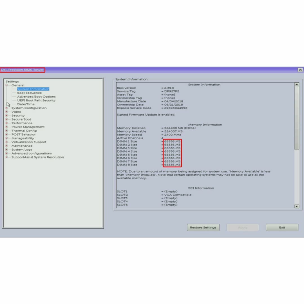This screenshot has width=304, height=304.
Task: Click the PCI Information section heading
Action: [201, 188]
